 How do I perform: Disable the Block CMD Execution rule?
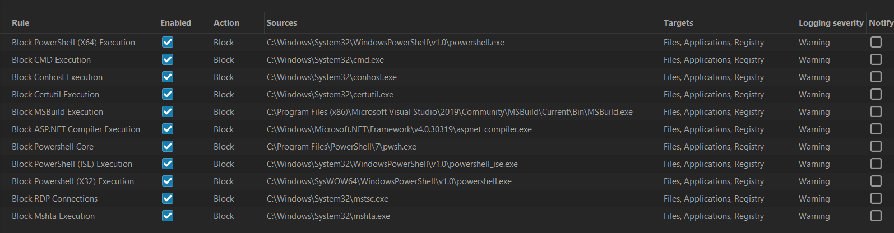coord(168,59)
